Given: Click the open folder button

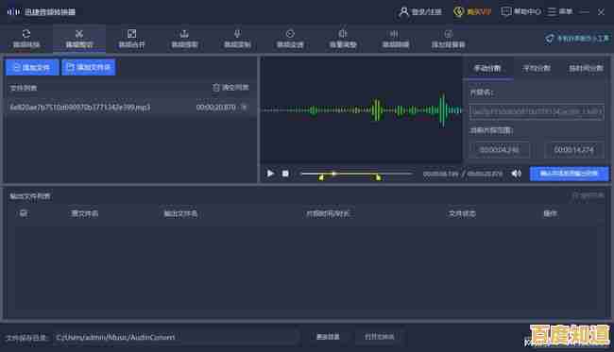Looking at the screenshot, I should [x=380, y=337].
